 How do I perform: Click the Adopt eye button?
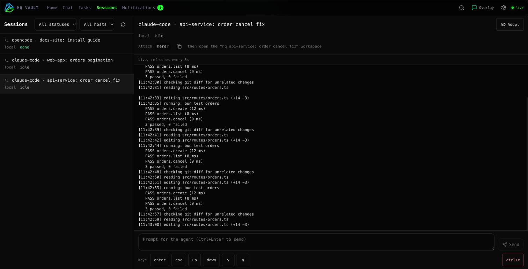pos(510,24)
